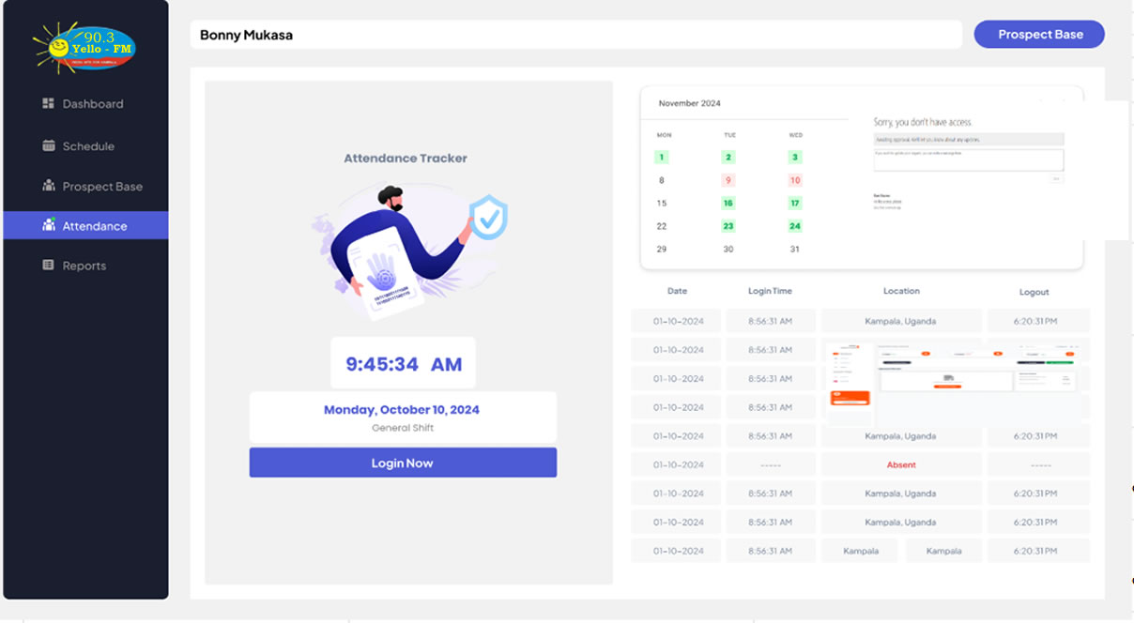Click the 90.3 Yello FM logo
The width and height of the screenshot is (1134, 623).
point(84,45)
